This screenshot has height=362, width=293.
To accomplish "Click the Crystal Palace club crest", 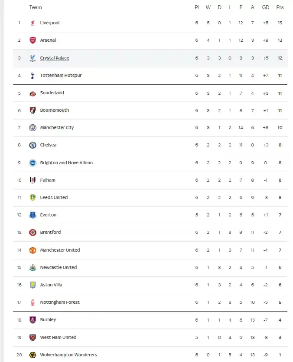I will [x=33, y=57].
